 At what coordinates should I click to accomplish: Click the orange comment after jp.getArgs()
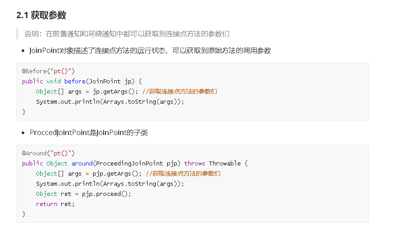point(180,91)
